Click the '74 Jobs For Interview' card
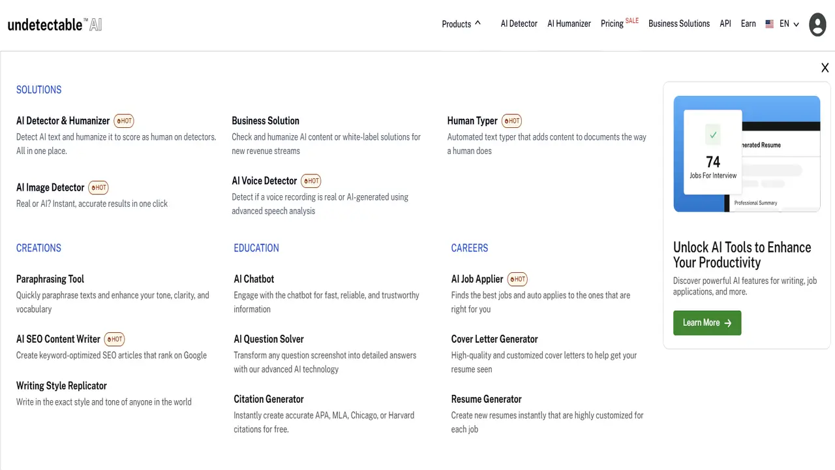This screenshot has width=835, height=470. point(713,152)
